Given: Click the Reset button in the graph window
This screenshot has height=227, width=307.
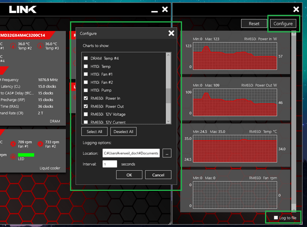Looking at the screenshot, I should pos(254,24).
